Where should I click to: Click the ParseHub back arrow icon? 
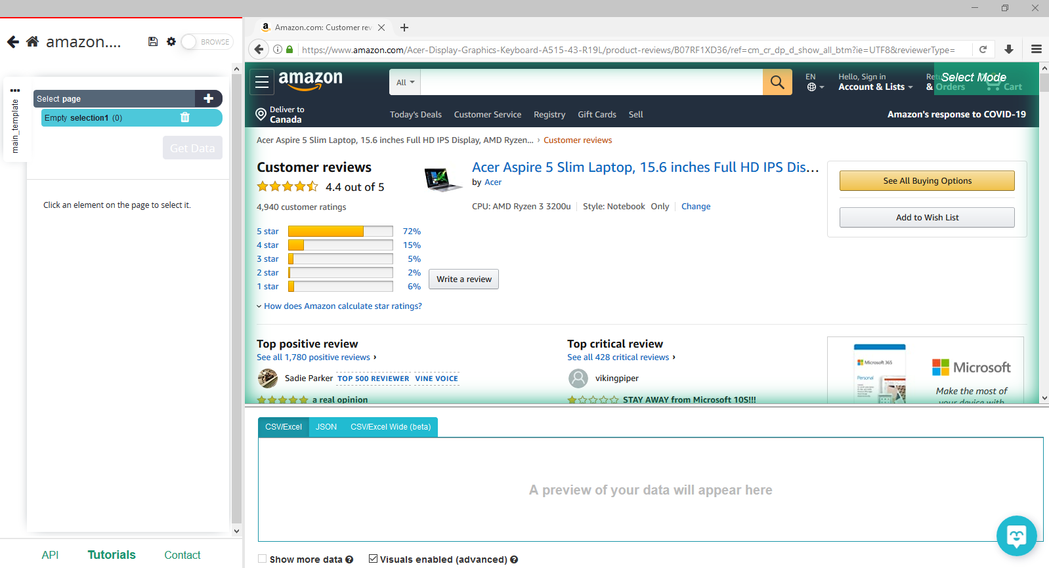[x=13, y=42]
